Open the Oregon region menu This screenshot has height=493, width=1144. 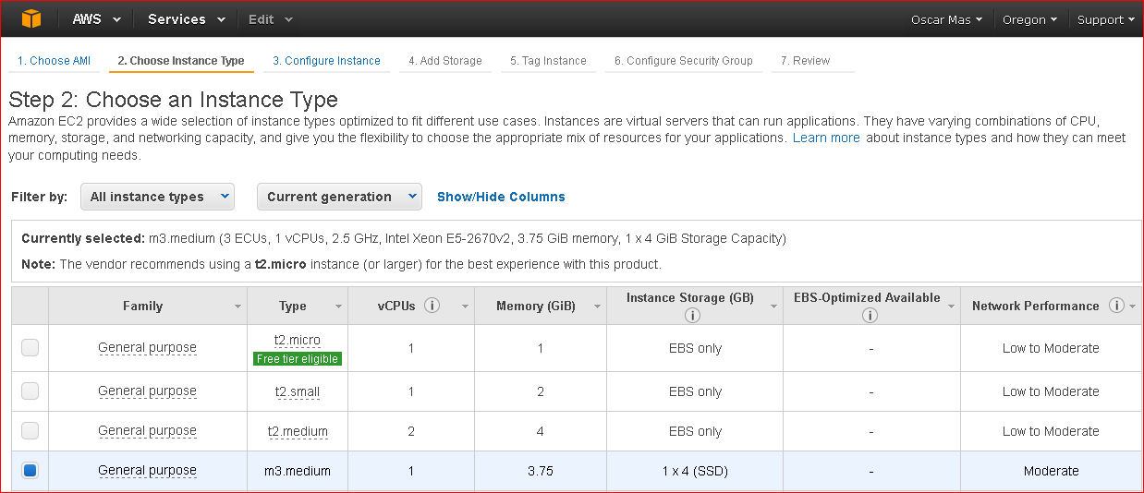[1030, 19]
